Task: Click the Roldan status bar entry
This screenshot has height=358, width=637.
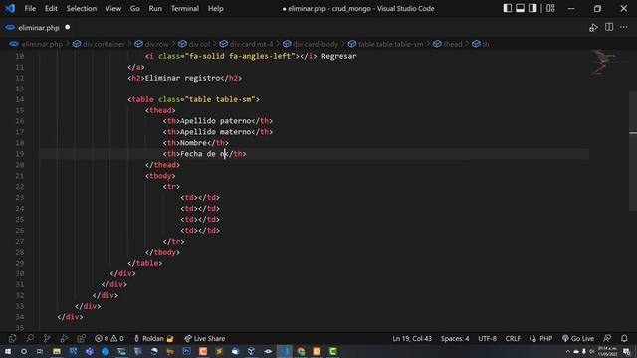Action: [153, 338]
